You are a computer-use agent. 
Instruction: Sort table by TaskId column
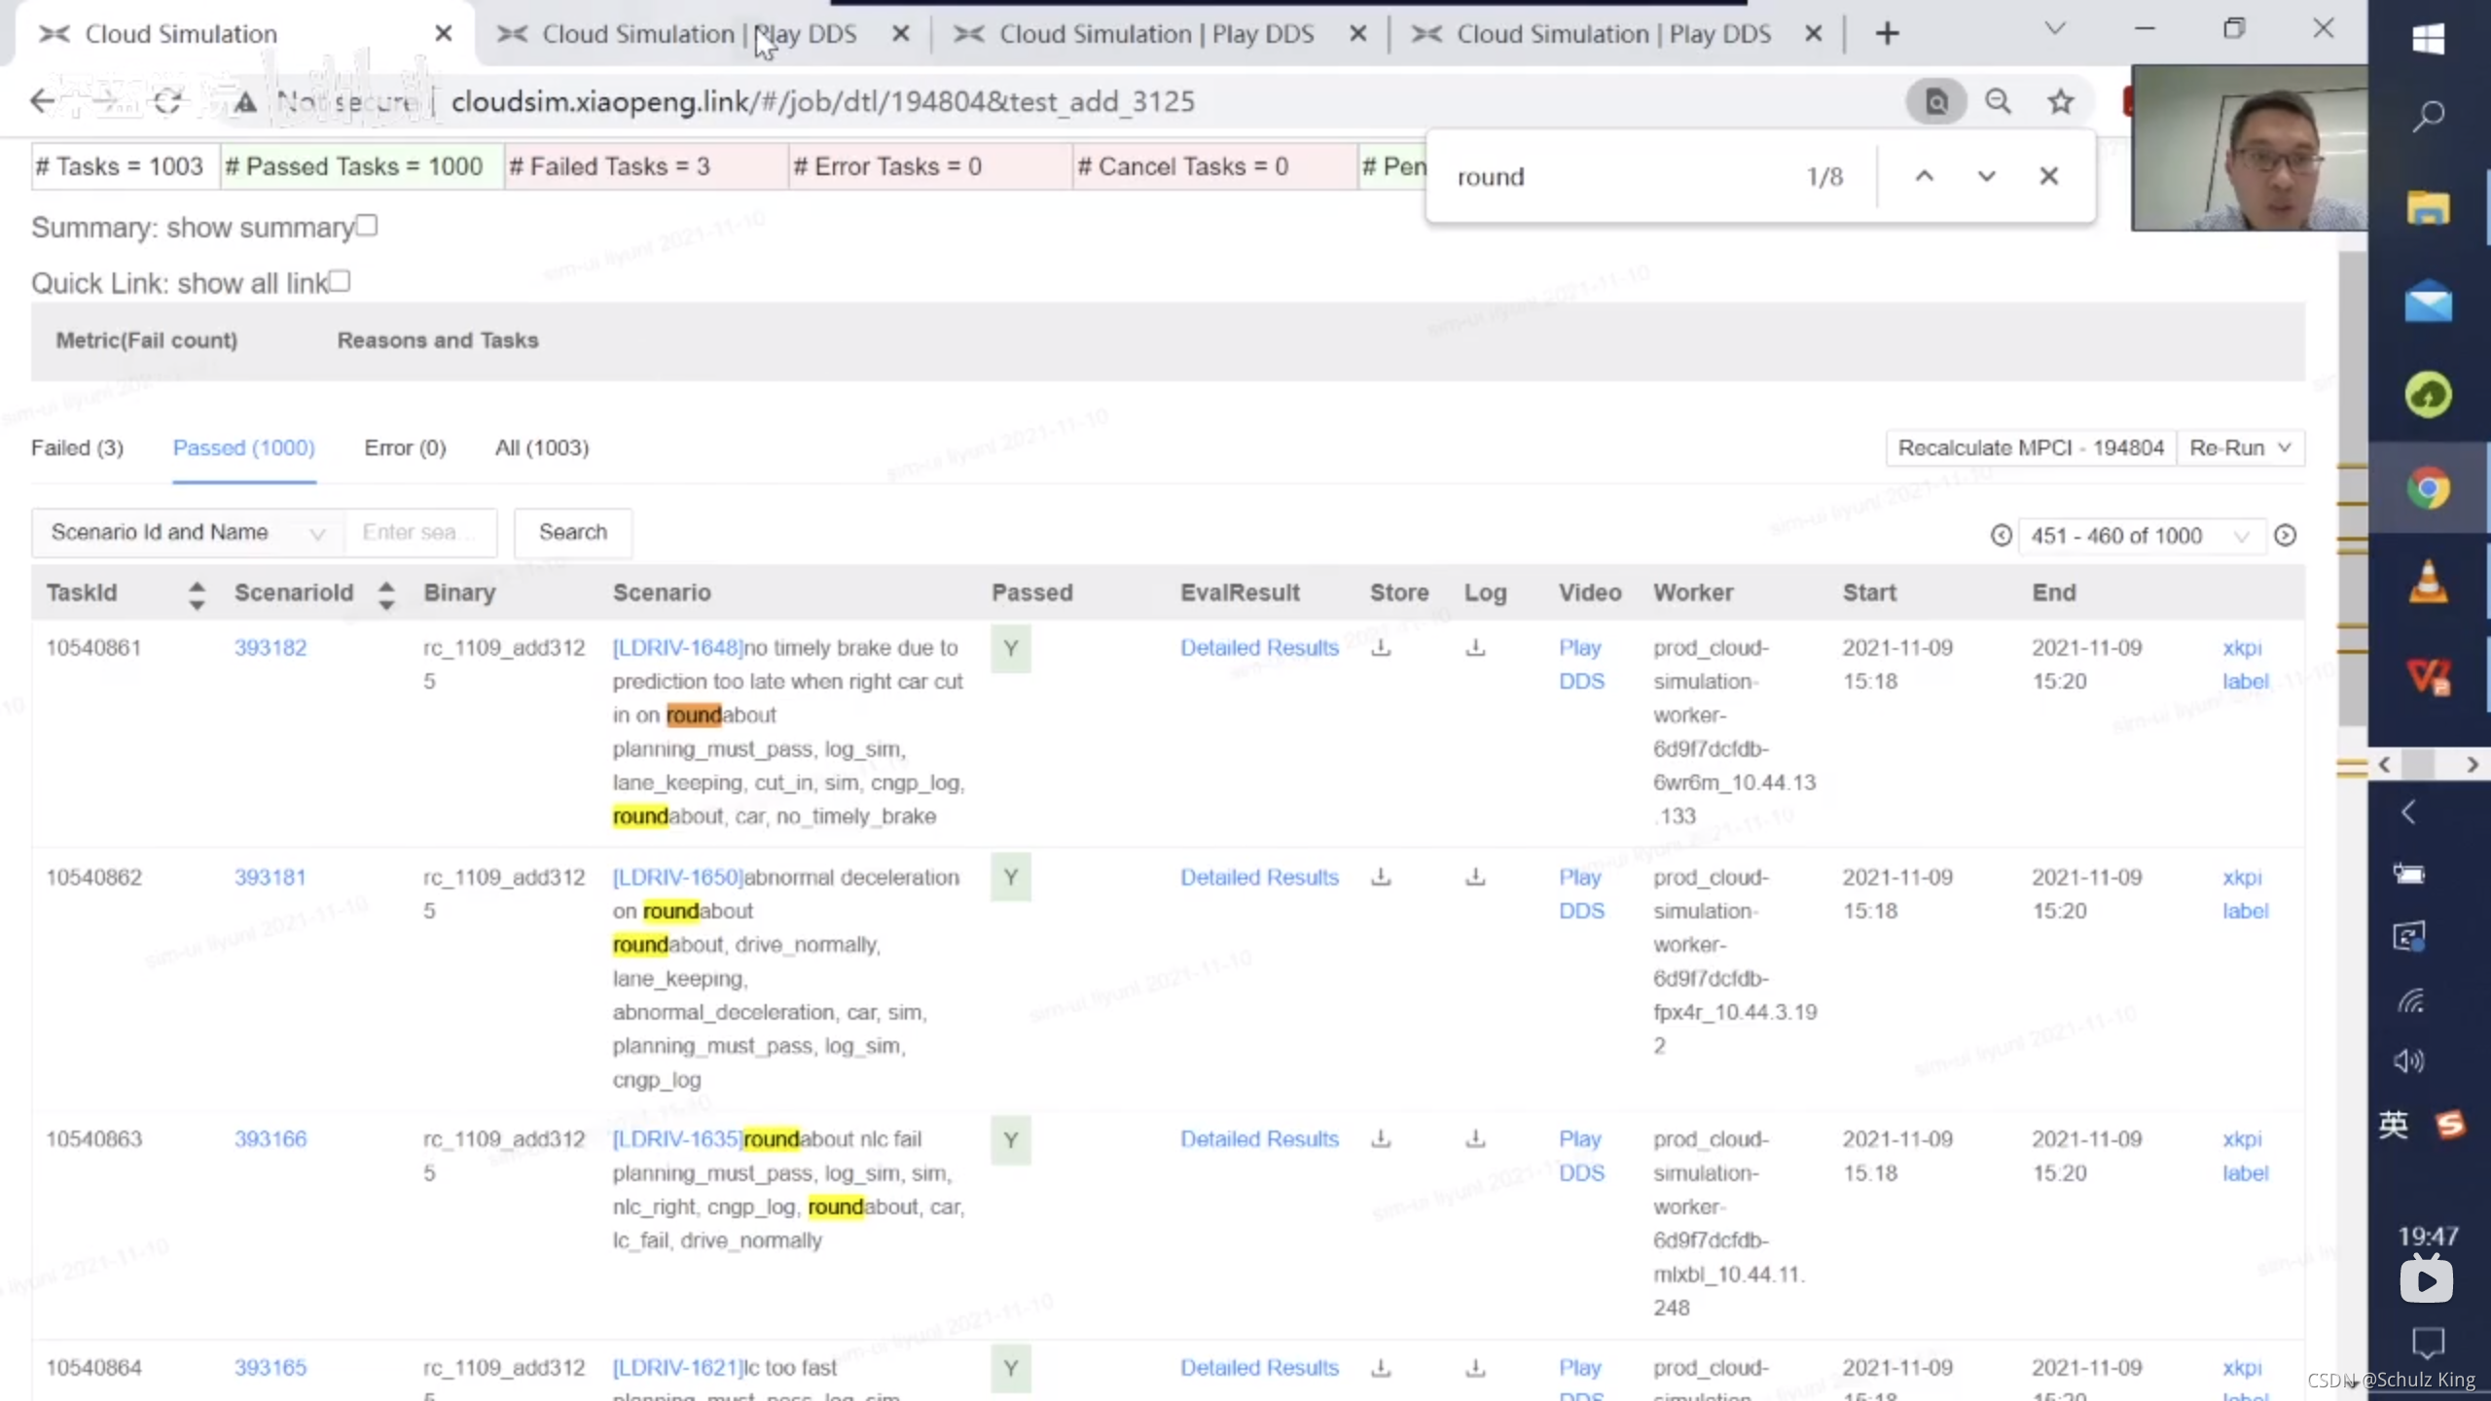point(197,593)
